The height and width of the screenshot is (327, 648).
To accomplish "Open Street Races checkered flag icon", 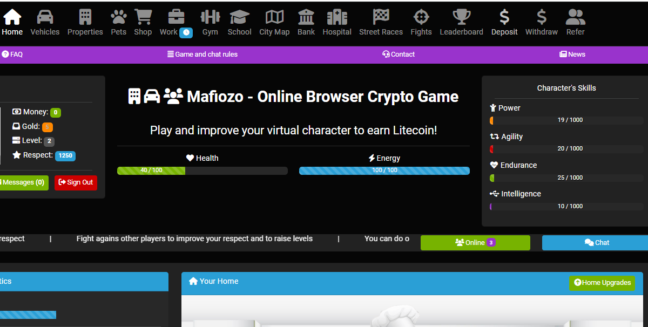I will [x=381, y=17].
